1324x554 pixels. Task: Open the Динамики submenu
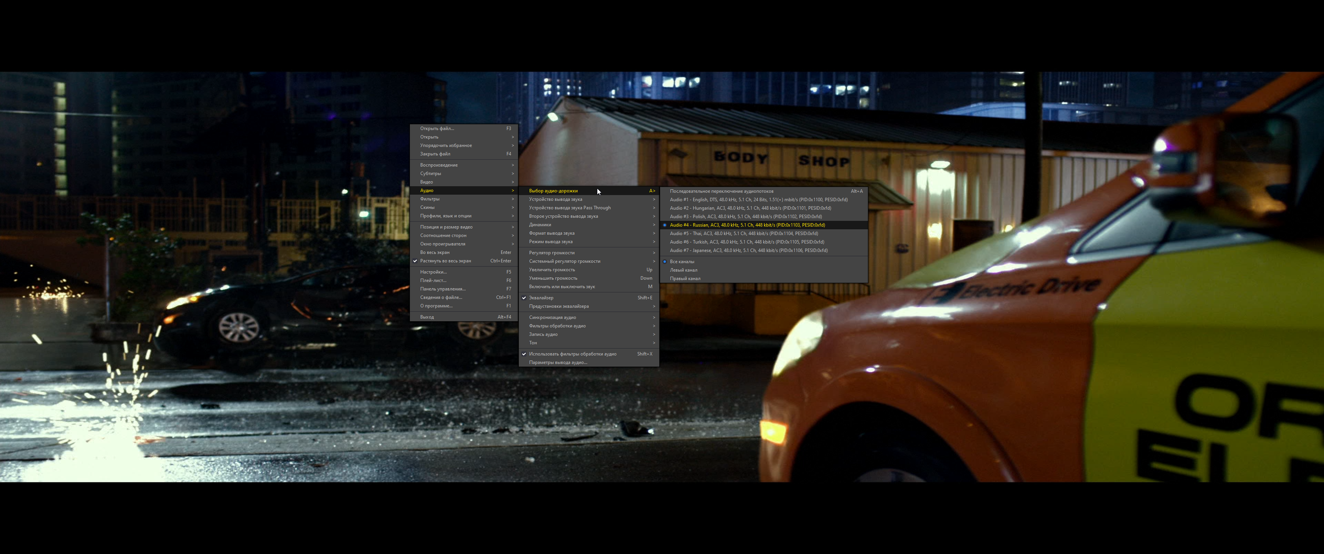click(539, 224)
